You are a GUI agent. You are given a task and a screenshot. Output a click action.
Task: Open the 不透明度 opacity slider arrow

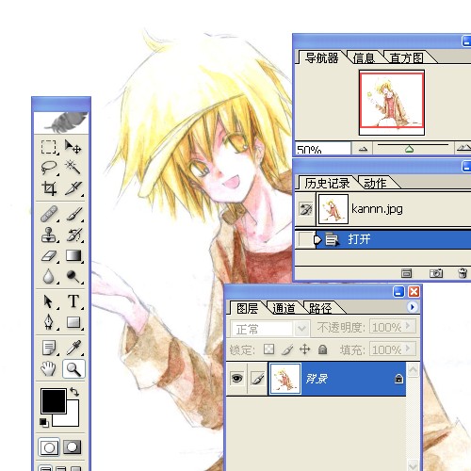pos(408,326)
